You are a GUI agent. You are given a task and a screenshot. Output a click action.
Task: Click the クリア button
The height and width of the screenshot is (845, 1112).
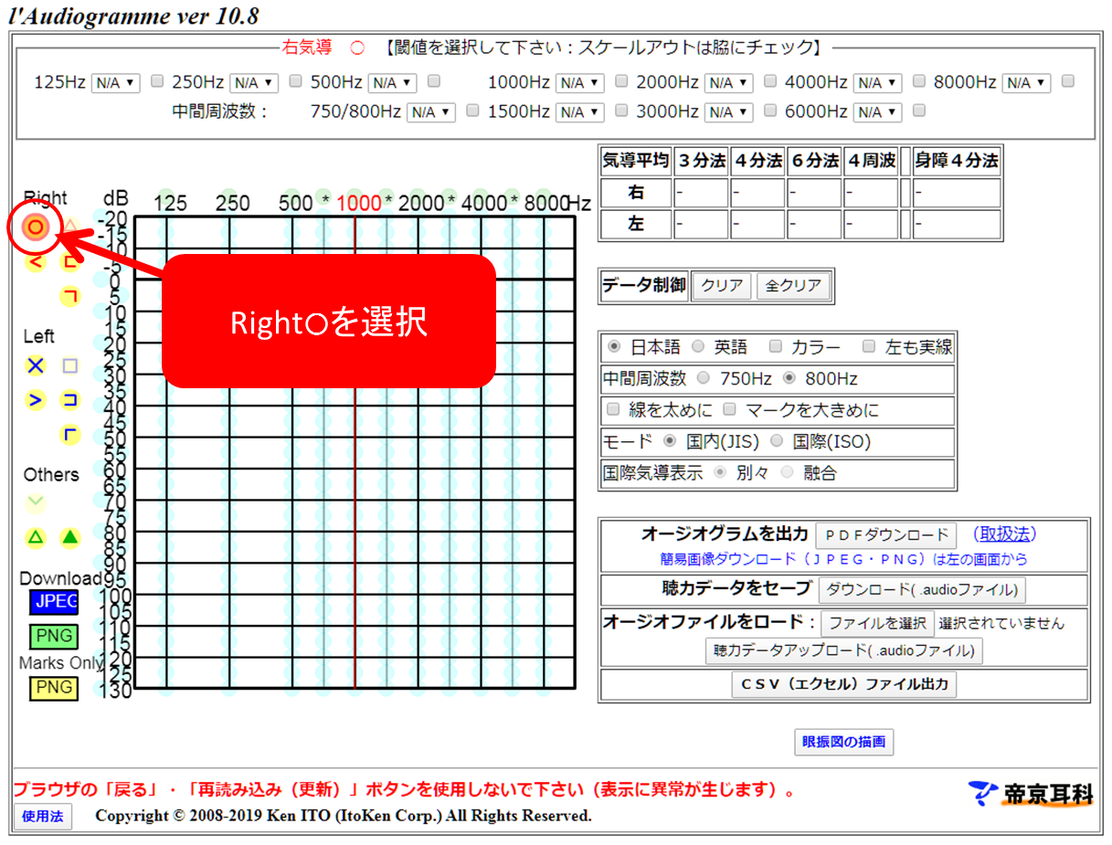[x=723, y=285]
